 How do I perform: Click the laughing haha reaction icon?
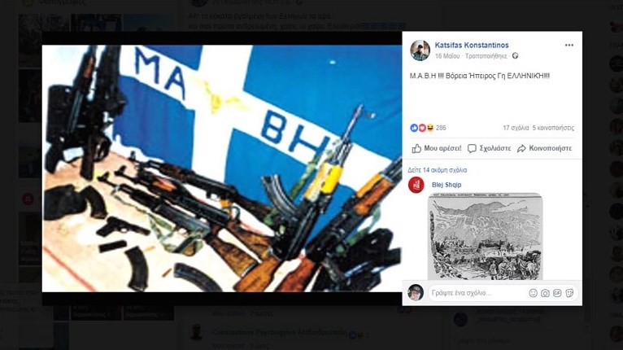coord(429,128)
